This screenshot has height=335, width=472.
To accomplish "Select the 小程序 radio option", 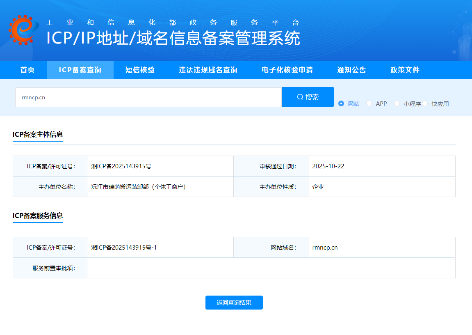I will tap(397, 103).
